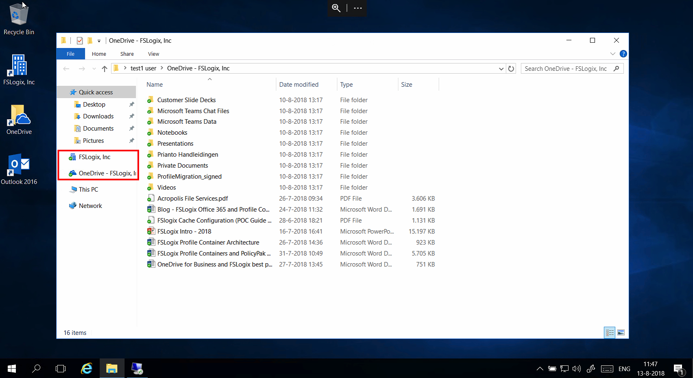Select the Customer Slide Decks folder
Screen dimensions: 693x378
pyautogui.click(x=186, y=100)
